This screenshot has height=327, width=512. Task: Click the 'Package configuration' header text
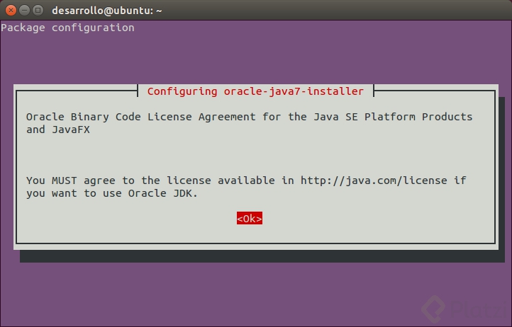[x=67, y=28]
